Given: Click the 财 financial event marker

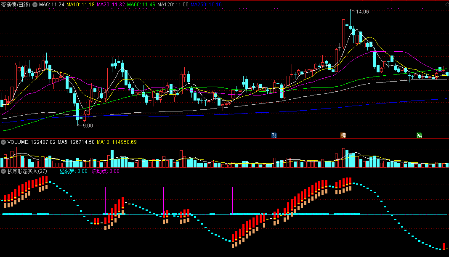Looking at the screenshot, I should click(274, 135).
